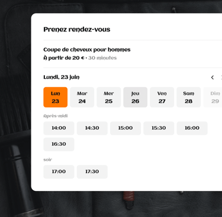Select the 15:00 appointment slot

pyautogui.click(x=126, y=128)
